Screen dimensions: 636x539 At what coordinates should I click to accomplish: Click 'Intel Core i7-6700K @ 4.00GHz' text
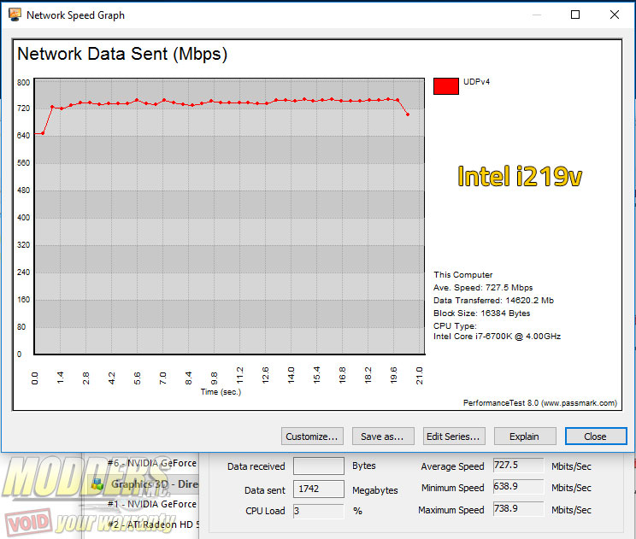point(498,337)
